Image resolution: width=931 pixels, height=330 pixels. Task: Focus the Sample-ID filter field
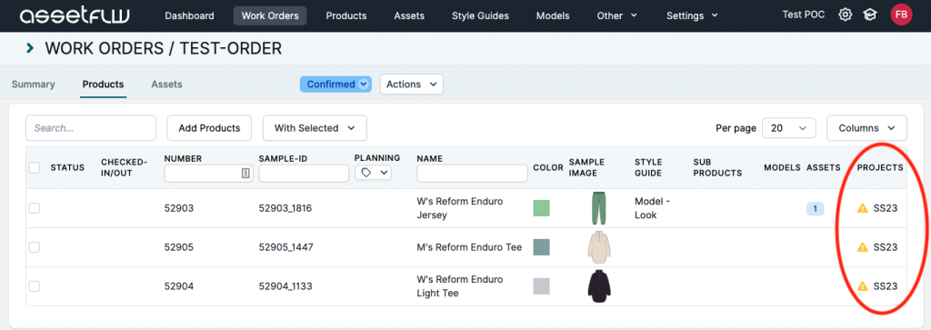[304, 174]
